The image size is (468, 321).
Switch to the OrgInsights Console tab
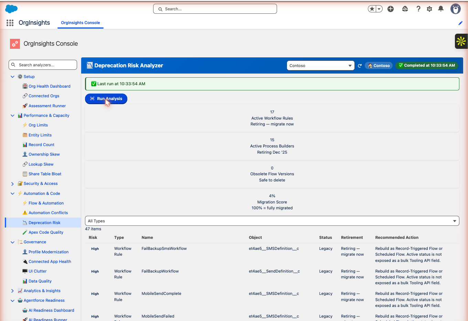coord(81,23)
